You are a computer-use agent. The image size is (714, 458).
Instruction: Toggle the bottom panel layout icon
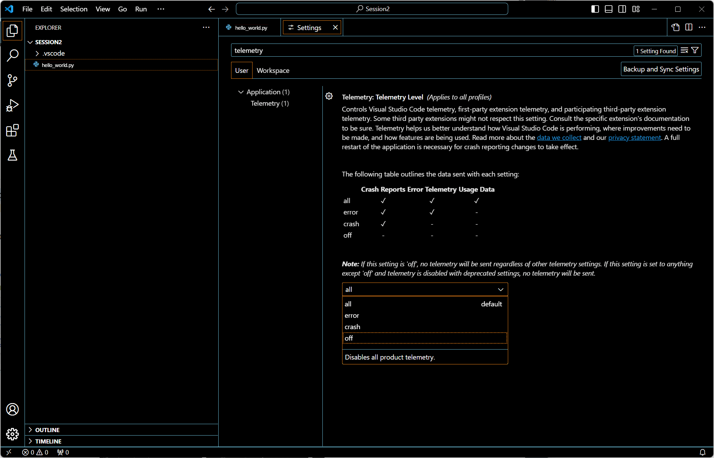pos(608,9)
